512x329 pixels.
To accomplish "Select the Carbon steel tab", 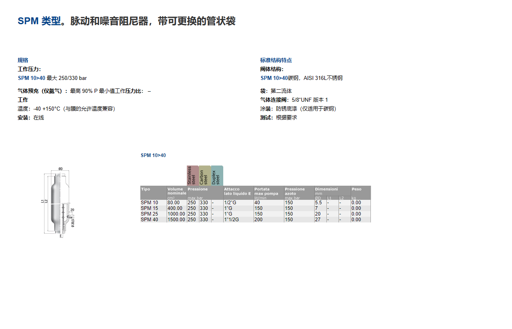I will (205, 176).
